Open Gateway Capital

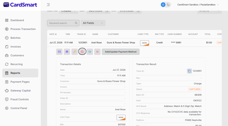(x=20, y=91)
